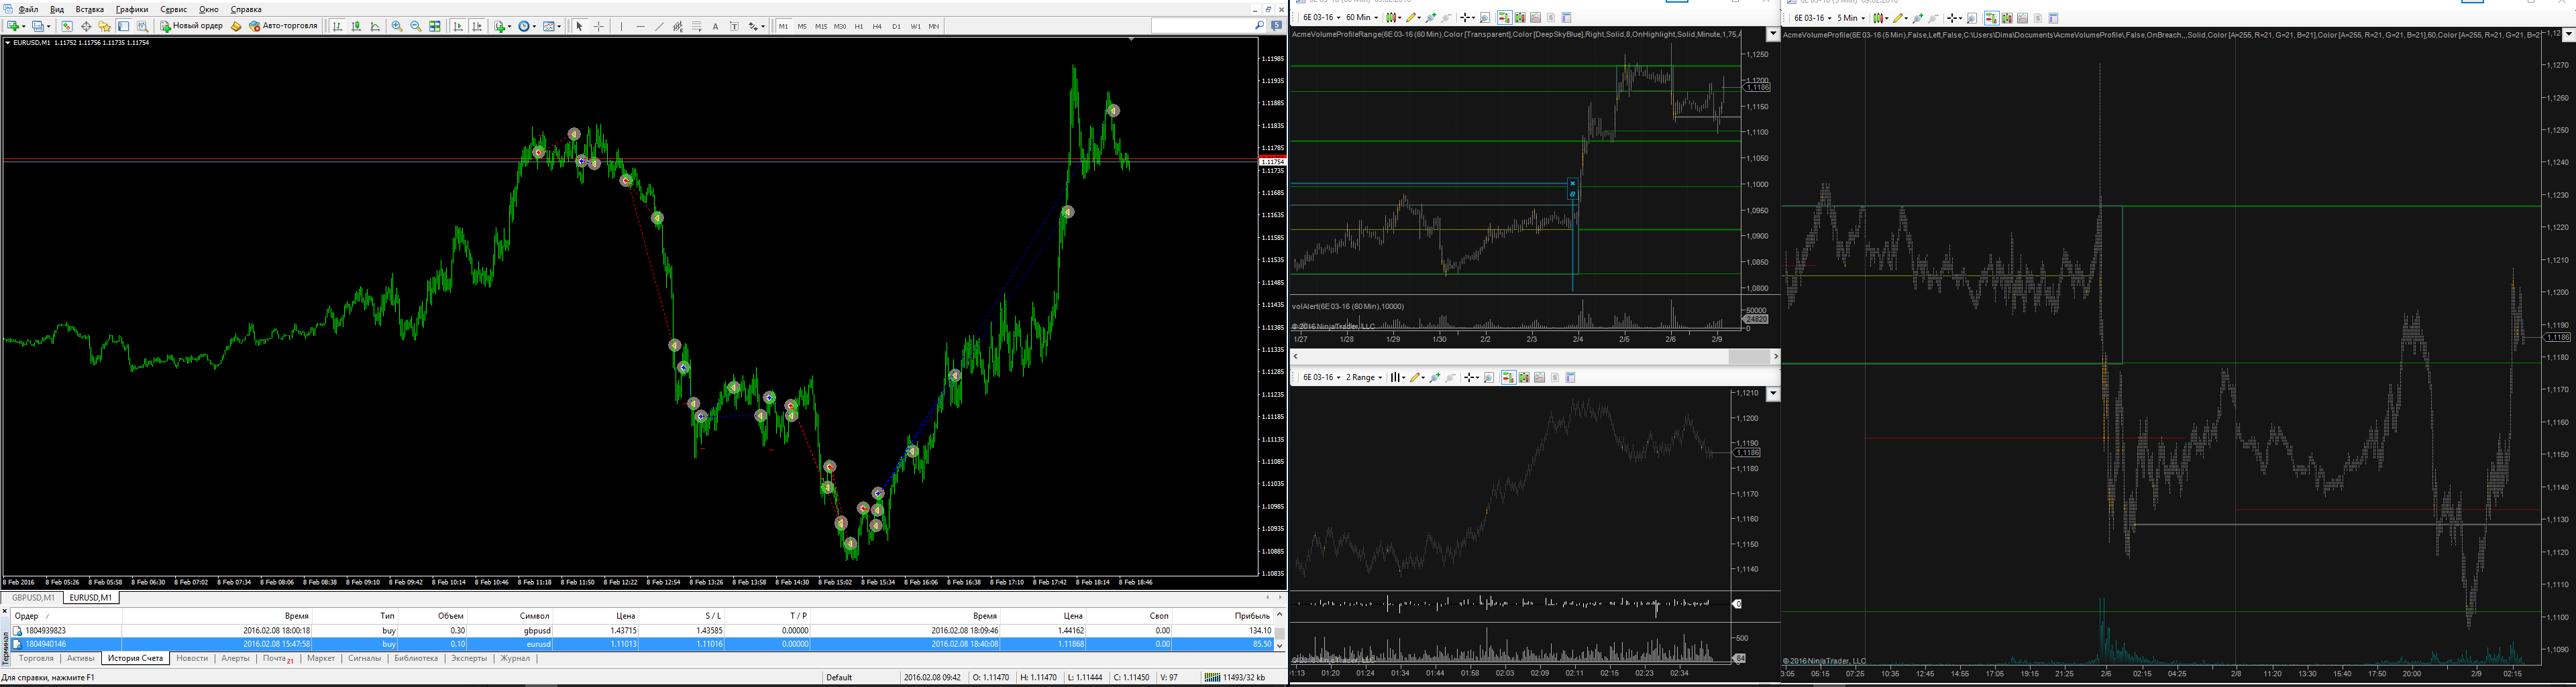
Task: Switch timeframe to H1
Action: pos(859,26)
